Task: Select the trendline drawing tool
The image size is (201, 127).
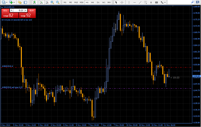Action: (140, 2)
